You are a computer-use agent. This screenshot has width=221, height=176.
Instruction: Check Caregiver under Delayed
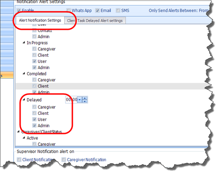click(34, 107)
